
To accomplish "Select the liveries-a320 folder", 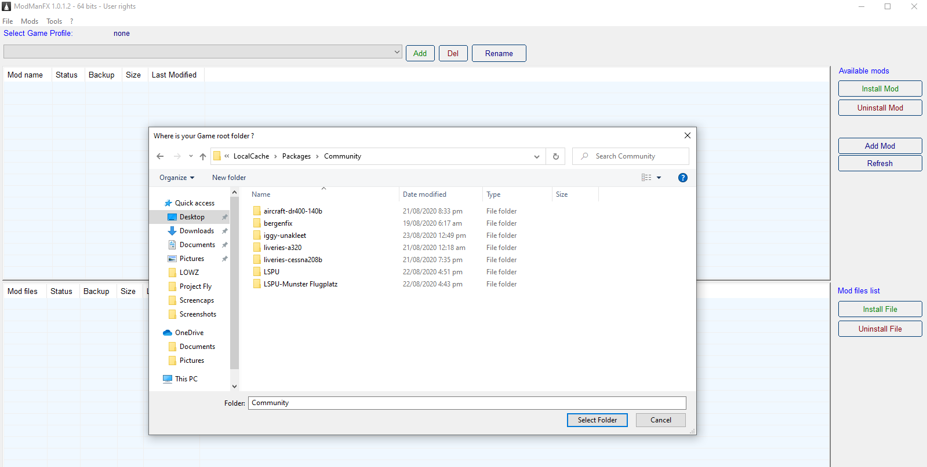I will click(x=282, y=248).
